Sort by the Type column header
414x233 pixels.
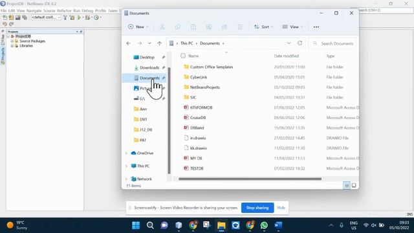[331, 56]
